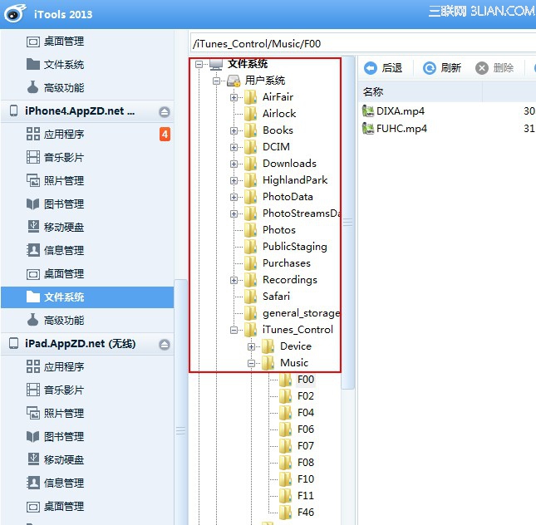This screenshot has height=525, width=536.
Task: Expand the Downloads folder node
Action: click(x=234, y=164)
